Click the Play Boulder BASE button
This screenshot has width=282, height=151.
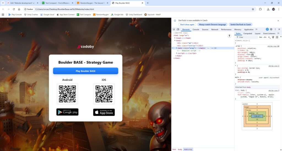tap(86, 71)
